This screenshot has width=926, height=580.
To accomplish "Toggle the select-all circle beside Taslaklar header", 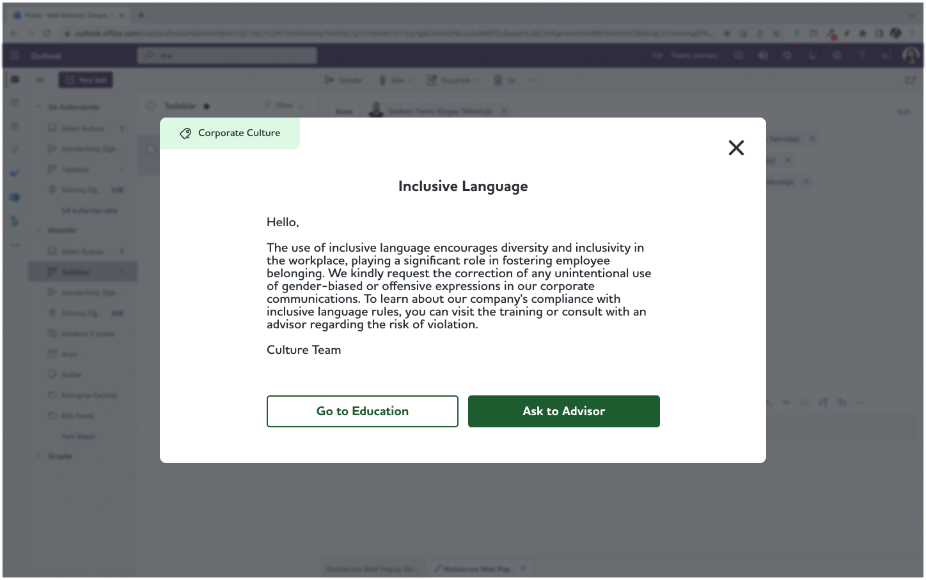I will pyautogui.click(x=151, y=106).
